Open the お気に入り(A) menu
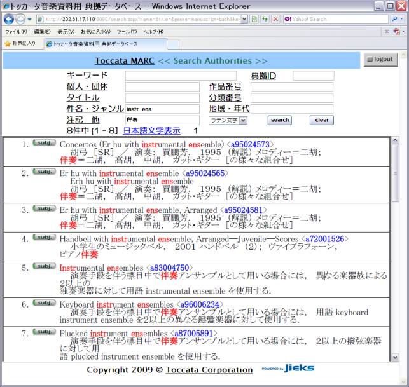 (x=95, y=32)
